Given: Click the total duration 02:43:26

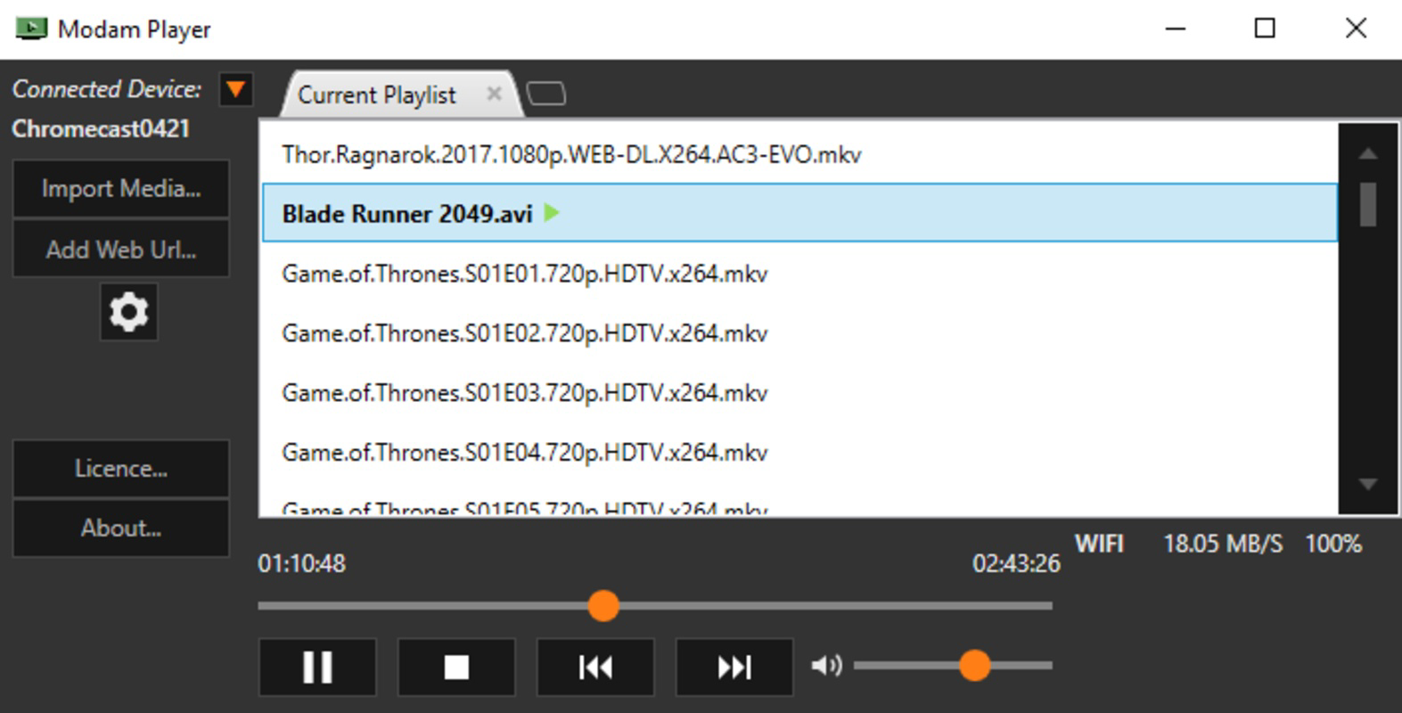Looking at the screenshot, I should (1016, 563).
